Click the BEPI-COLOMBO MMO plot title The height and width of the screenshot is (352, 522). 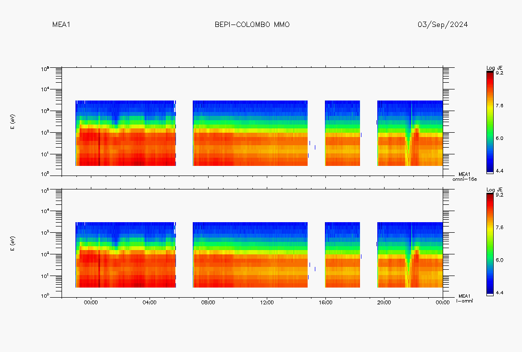pyautogui.click(x=252, y=25)
